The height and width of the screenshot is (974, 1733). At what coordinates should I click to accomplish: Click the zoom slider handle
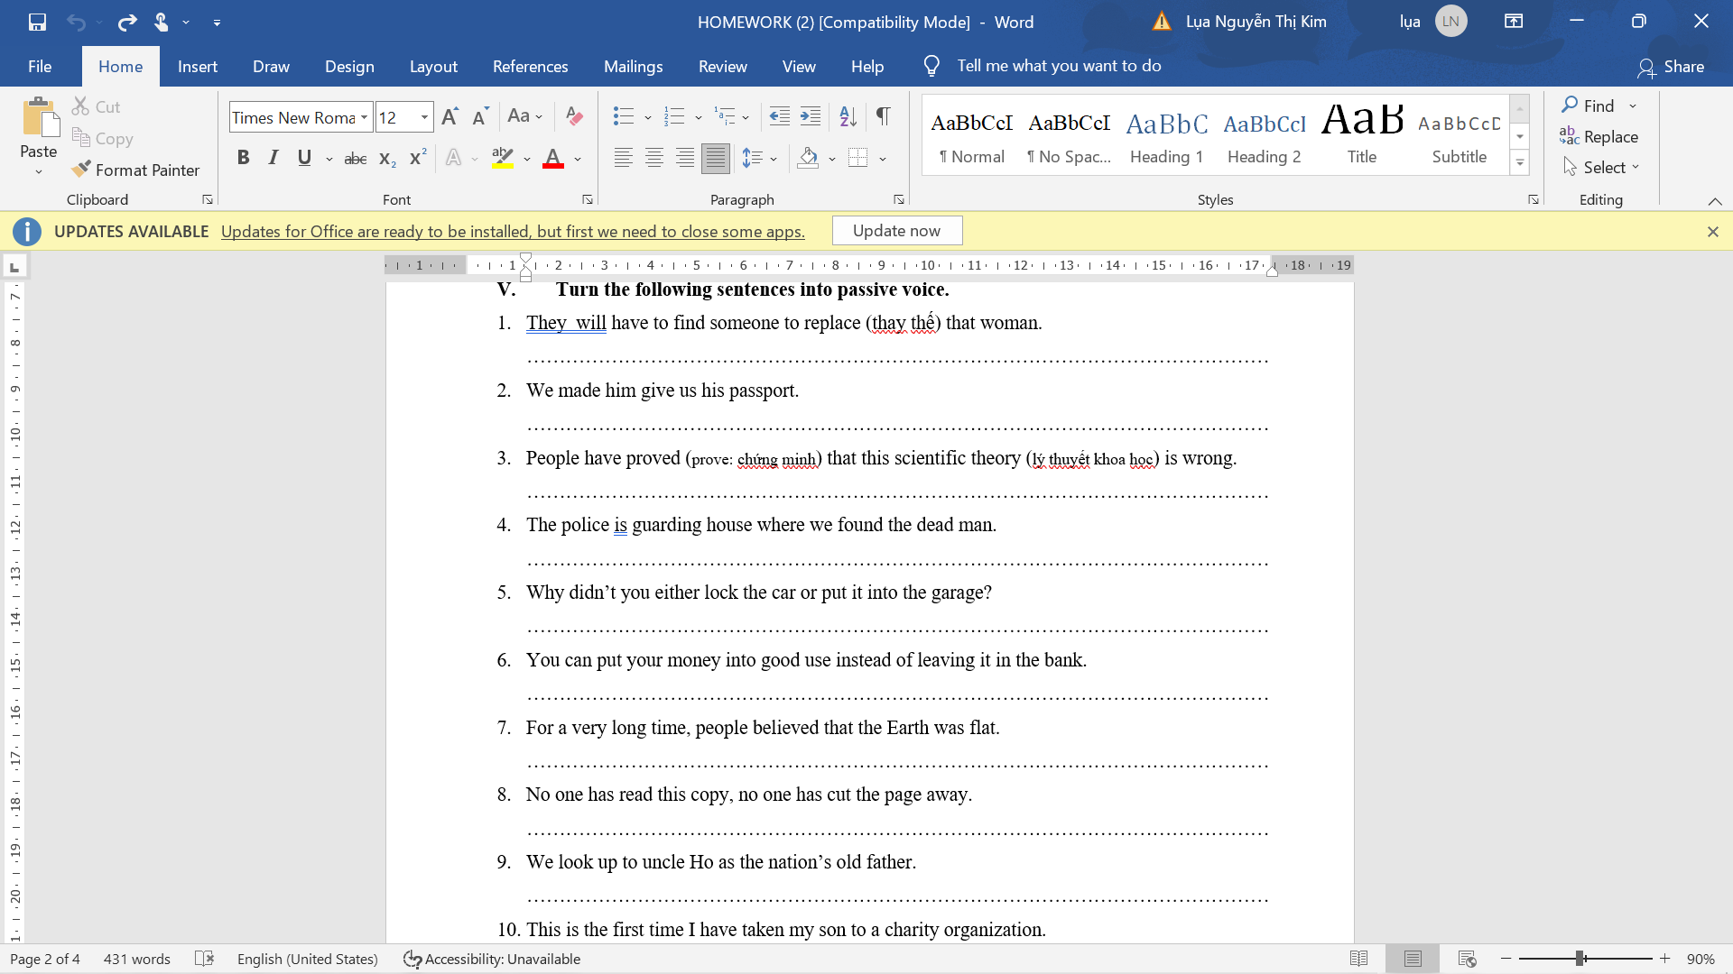[1580, 959]
